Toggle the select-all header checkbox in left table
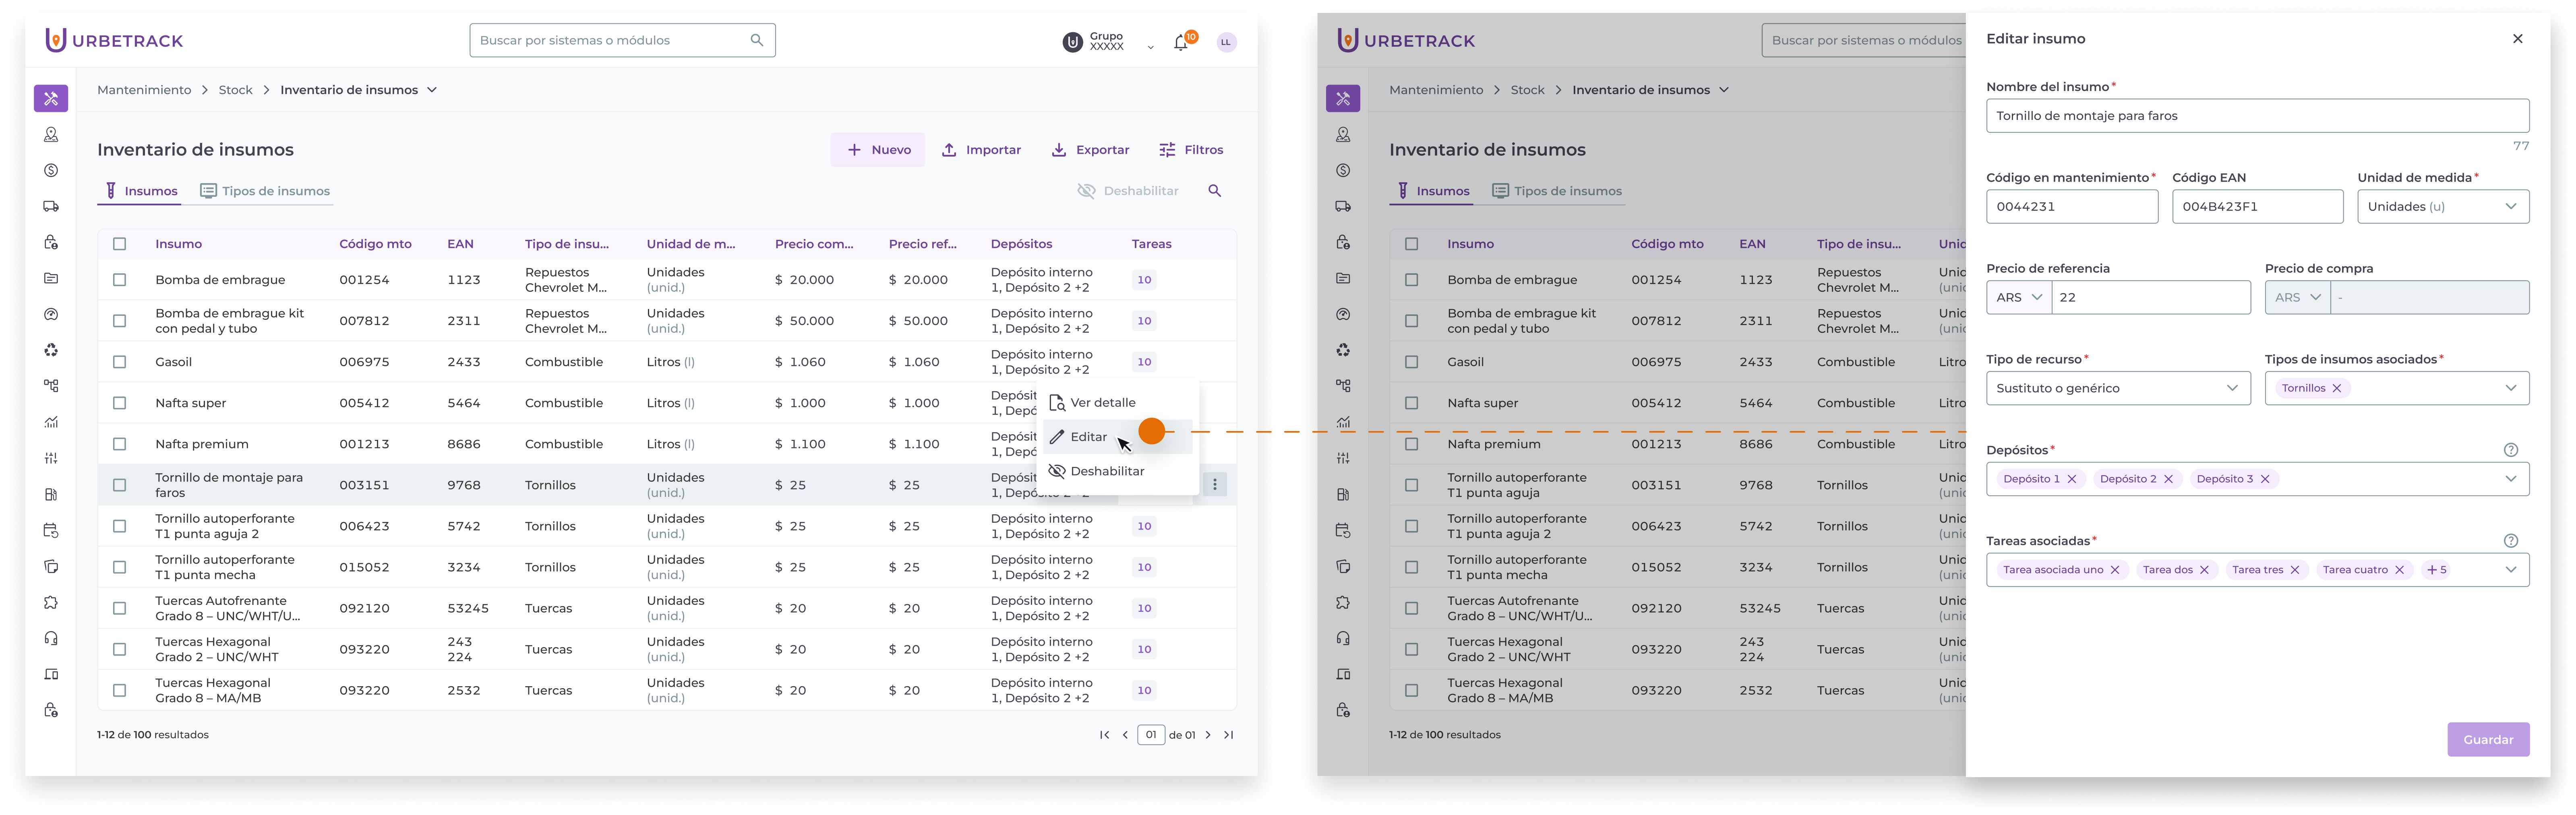 pos(120,244)
